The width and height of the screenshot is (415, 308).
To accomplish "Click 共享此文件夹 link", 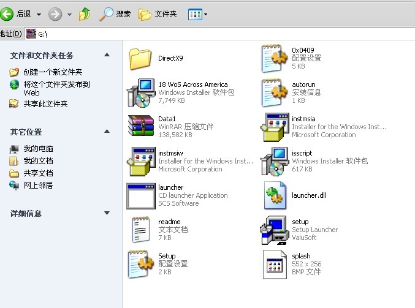I will (45, 104).
